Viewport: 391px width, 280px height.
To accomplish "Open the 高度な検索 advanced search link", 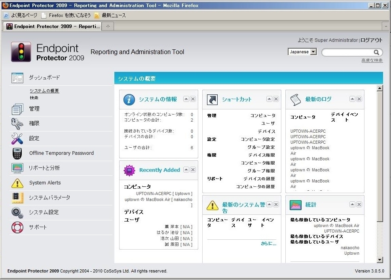I will 372,60.
